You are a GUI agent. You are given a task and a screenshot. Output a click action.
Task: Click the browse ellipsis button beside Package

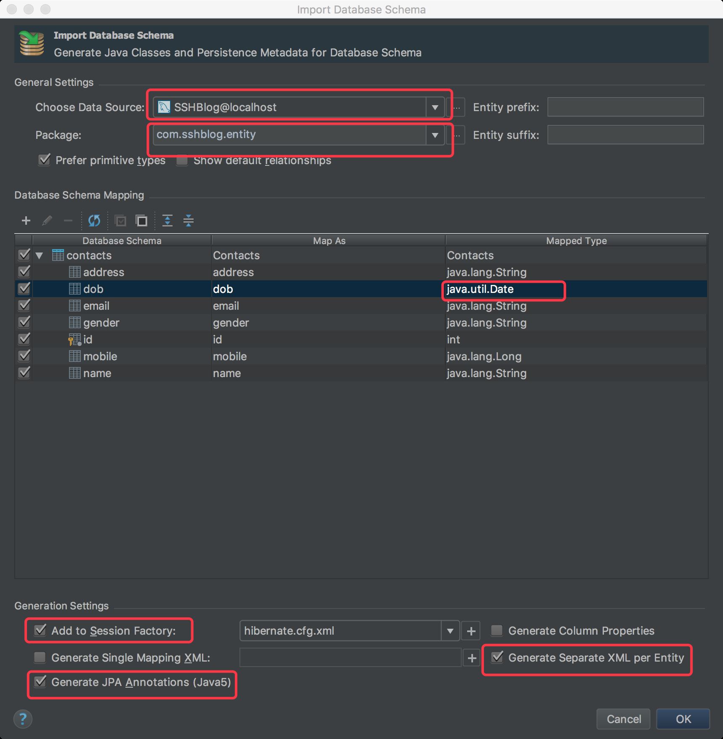(x=457, y=135)
